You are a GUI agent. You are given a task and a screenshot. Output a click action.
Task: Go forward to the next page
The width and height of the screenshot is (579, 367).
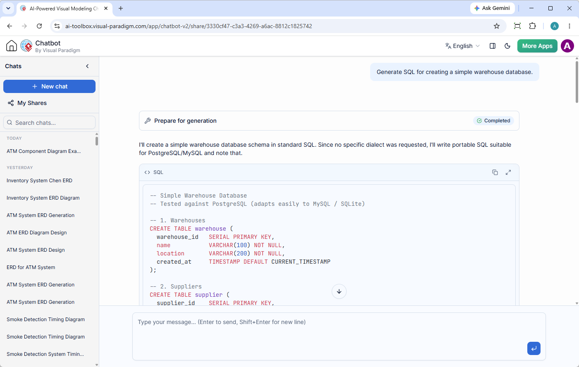pos(24,26)
